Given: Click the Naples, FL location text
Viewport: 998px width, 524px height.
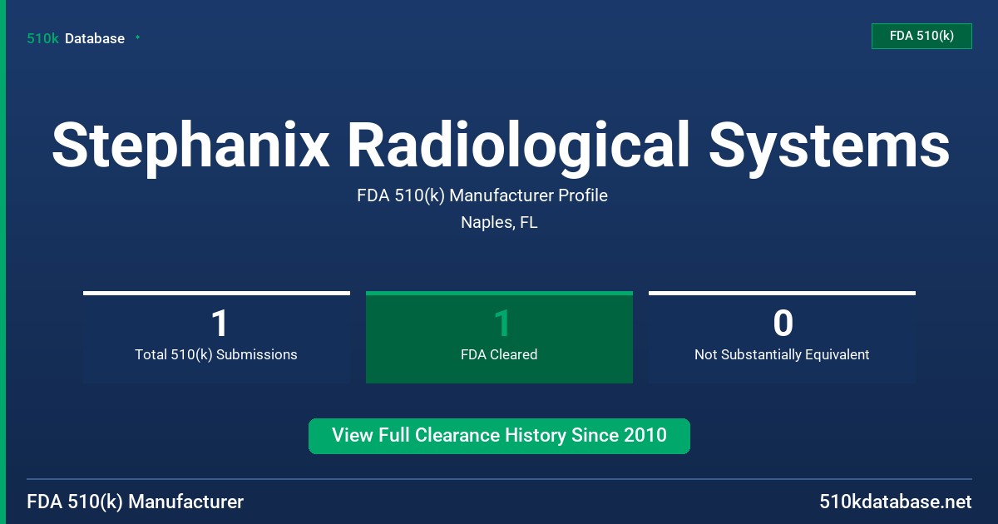Looking at the screenshot, I should click(499, 223).
